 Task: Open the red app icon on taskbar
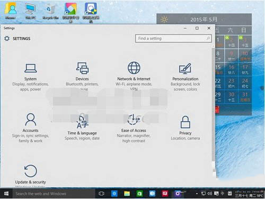pos(165,194)
